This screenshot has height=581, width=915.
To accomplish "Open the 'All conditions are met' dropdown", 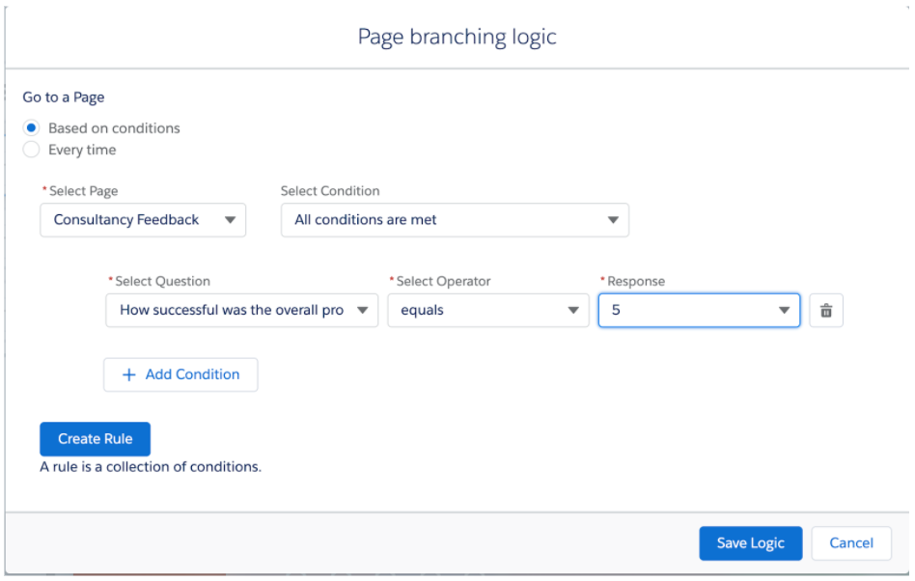I will 455,220.
